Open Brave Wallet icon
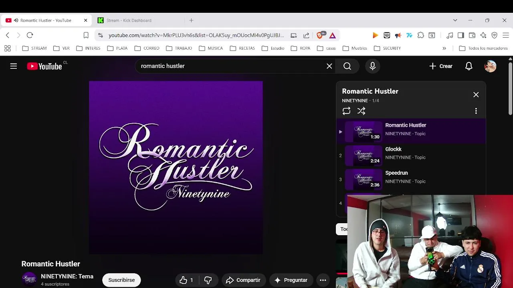The image size is (513, 288). [472, 35]
